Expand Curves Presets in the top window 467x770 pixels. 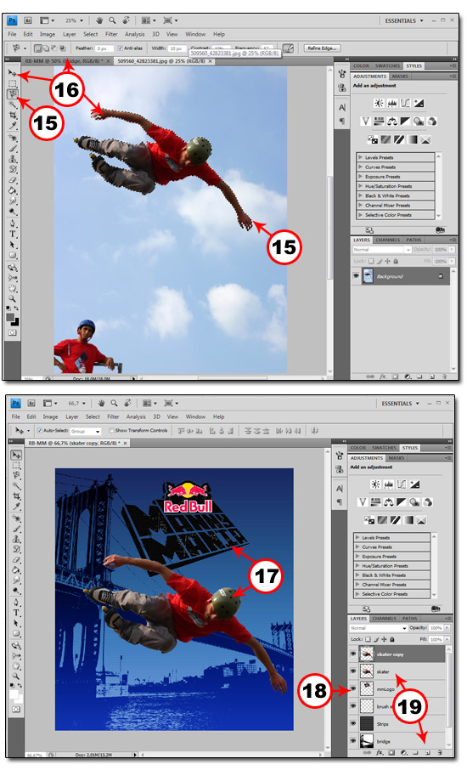tap(361, 167)
